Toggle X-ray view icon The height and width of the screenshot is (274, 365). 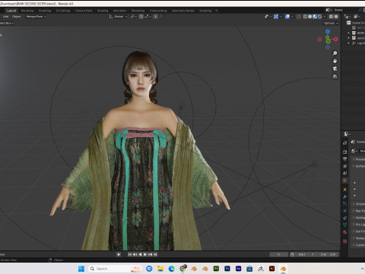[x=299, y=17]
